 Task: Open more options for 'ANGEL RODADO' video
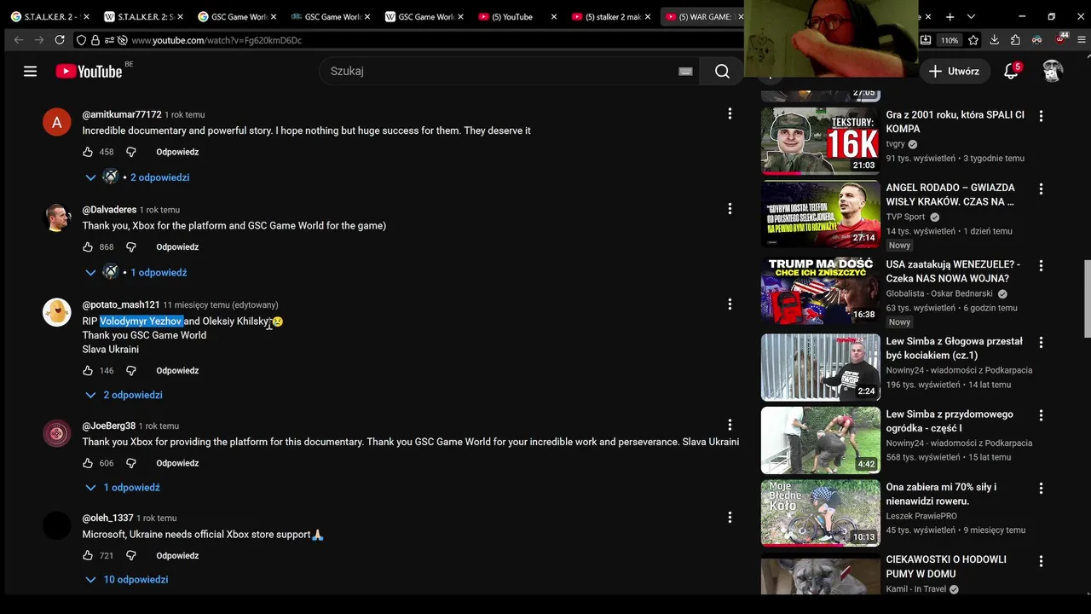[1041, 189]
